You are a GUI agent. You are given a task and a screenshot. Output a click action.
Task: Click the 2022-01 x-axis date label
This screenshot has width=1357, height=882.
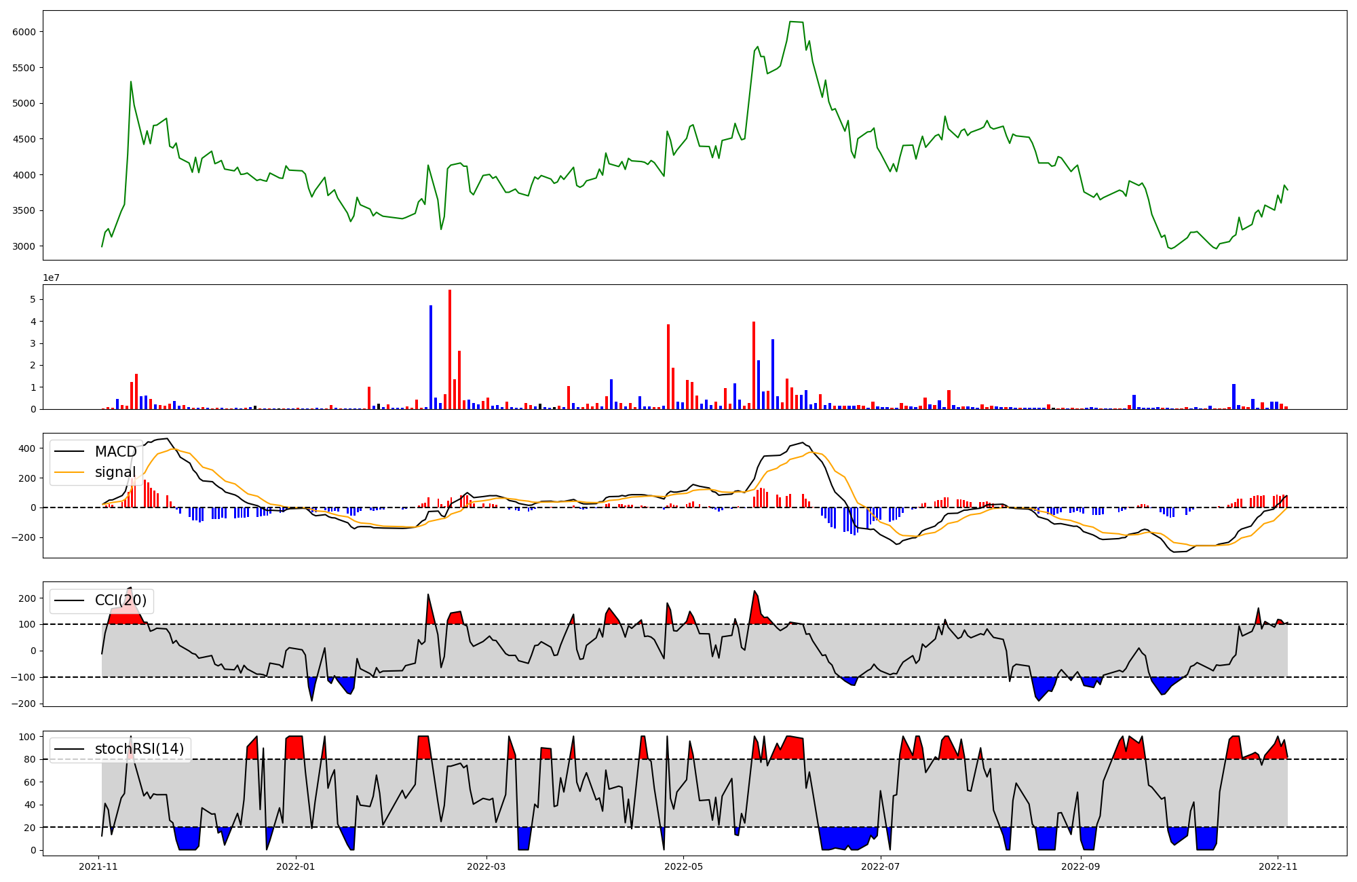tap(295, 866)
